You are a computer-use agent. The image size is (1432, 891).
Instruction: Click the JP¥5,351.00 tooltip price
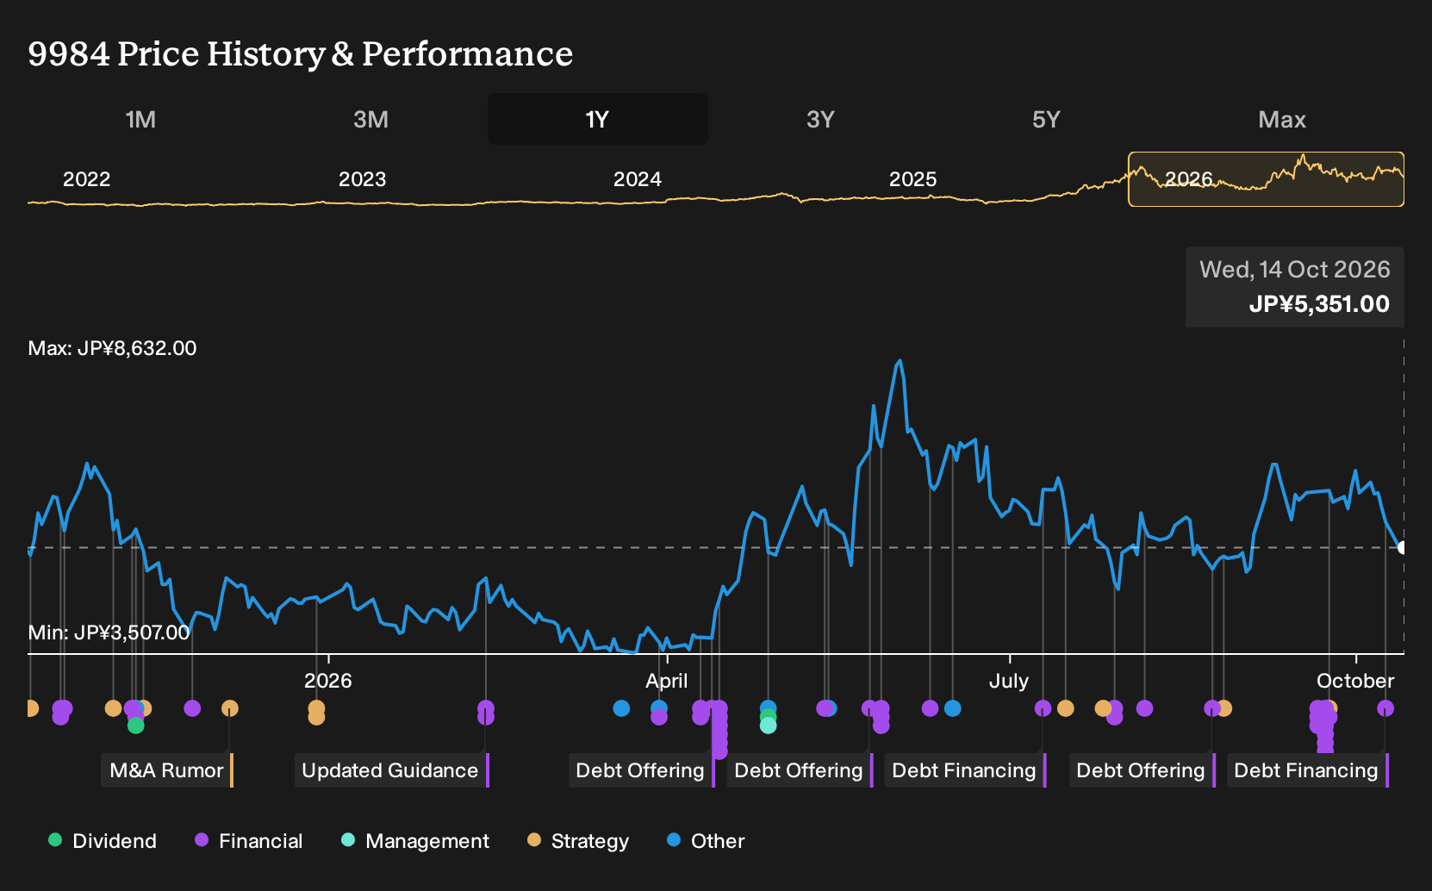1319,304
